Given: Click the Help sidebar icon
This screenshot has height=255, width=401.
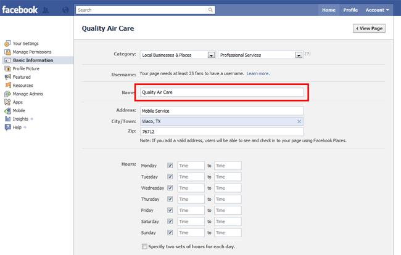Looking at the screenshot, I should (x=7, y=127).
